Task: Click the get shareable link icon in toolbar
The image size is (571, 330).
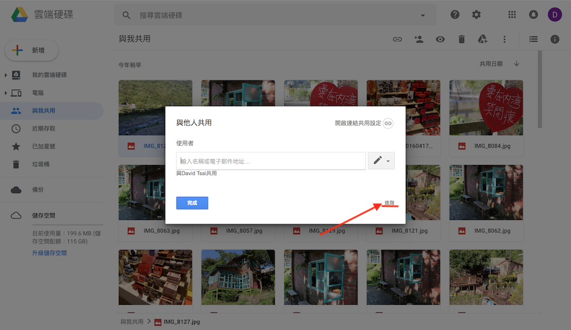Action: click(397, 39)
